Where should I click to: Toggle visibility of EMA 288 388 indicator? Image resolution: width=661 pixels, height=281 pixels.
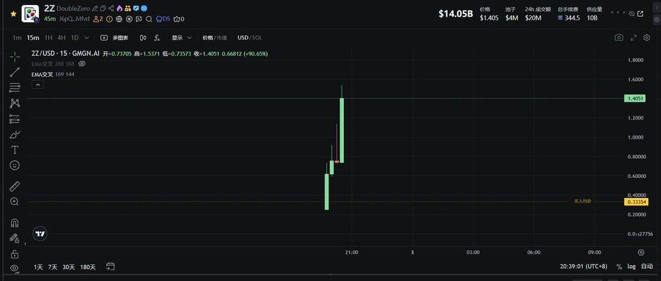[x=81, y=64]
